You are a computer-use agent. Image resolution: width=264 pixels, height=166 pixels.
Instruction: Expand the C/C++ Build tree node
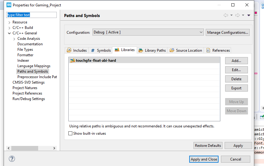(x=9, y=28)
